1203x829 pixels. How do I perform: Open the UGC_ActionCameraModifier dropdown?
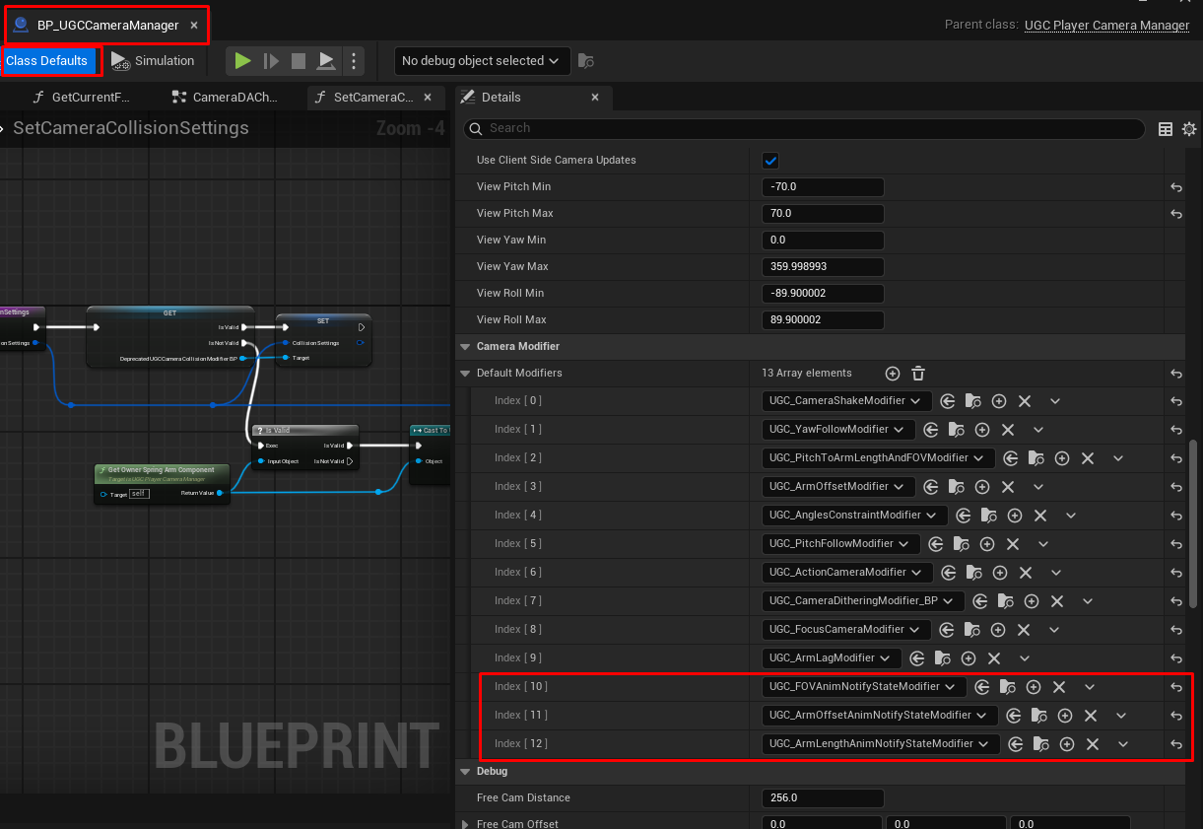(847, 573)
